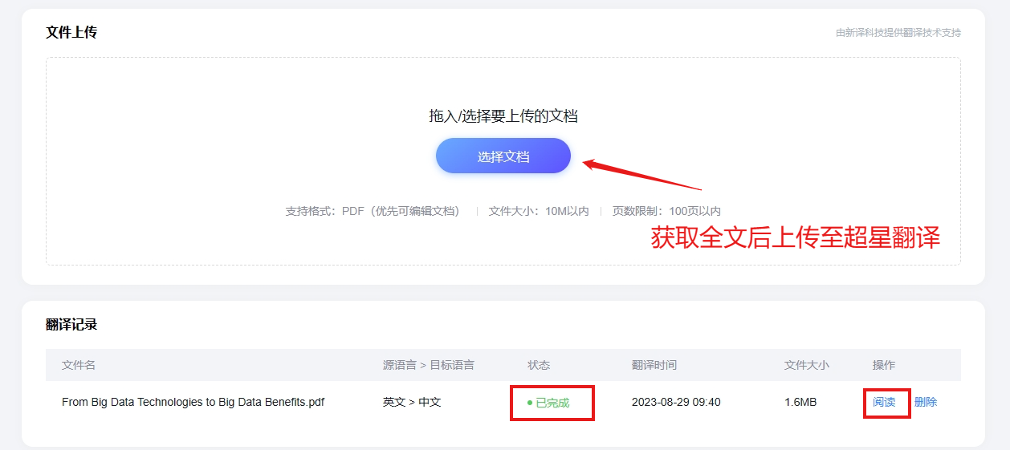Viewport: 1010px width, 450px height.
Task: Click the 文件上传 section heading
Action: (x=71, y=32)
